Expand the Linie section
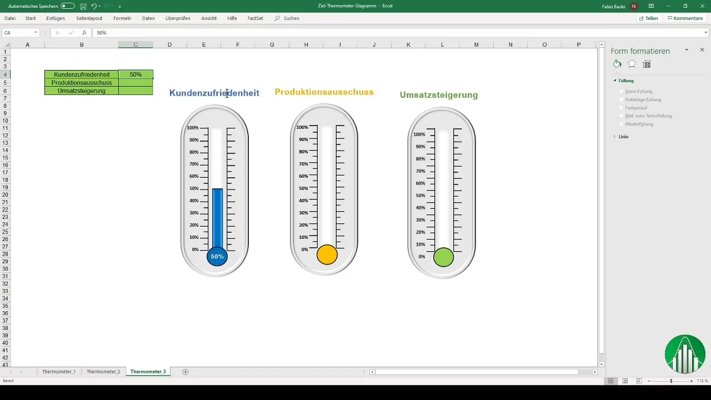The height and width of the screenshot is (400, 711). (615, 136)
